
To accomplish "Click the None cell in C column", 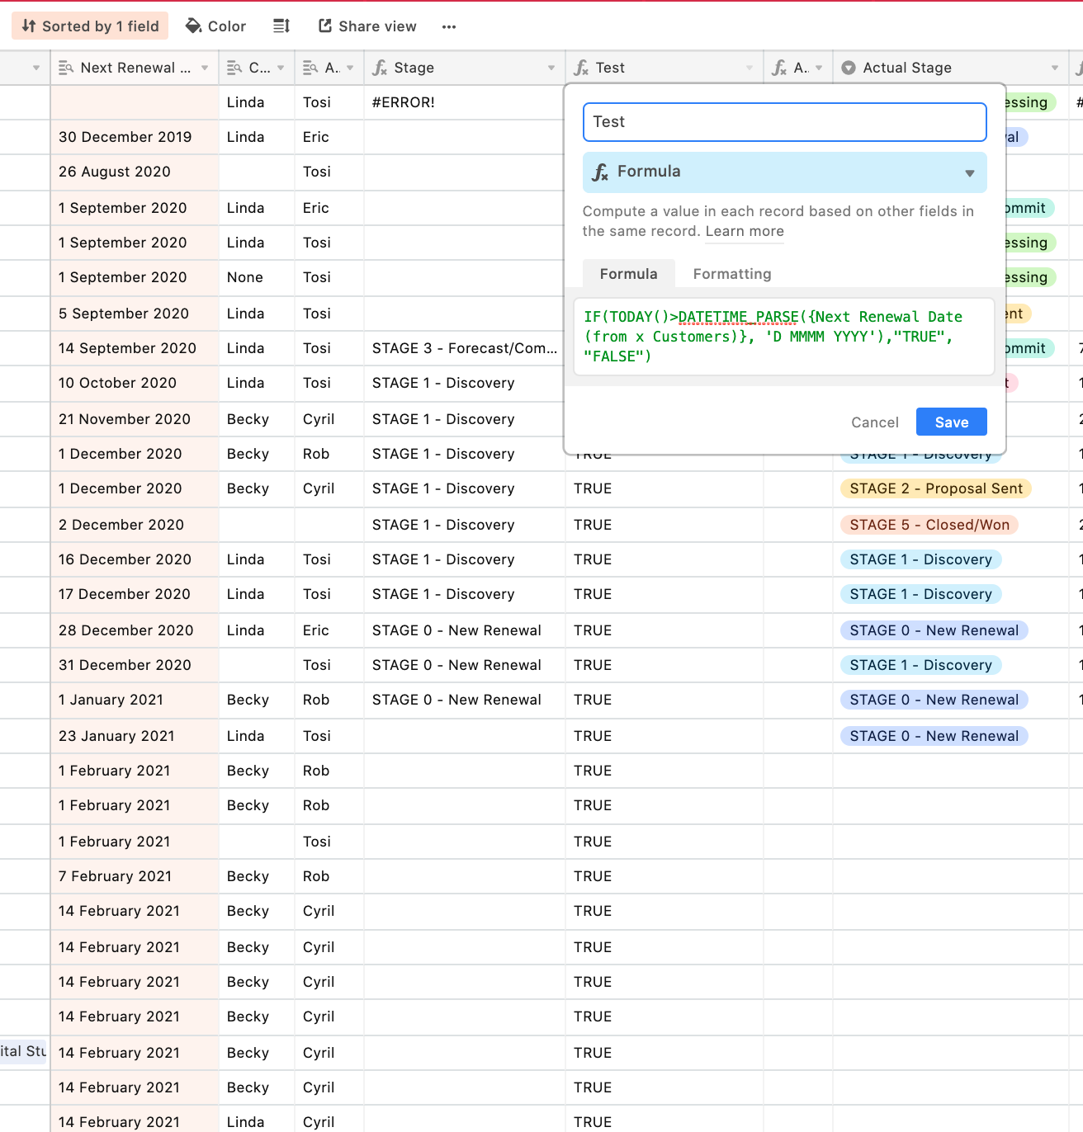I will [256, 277].
